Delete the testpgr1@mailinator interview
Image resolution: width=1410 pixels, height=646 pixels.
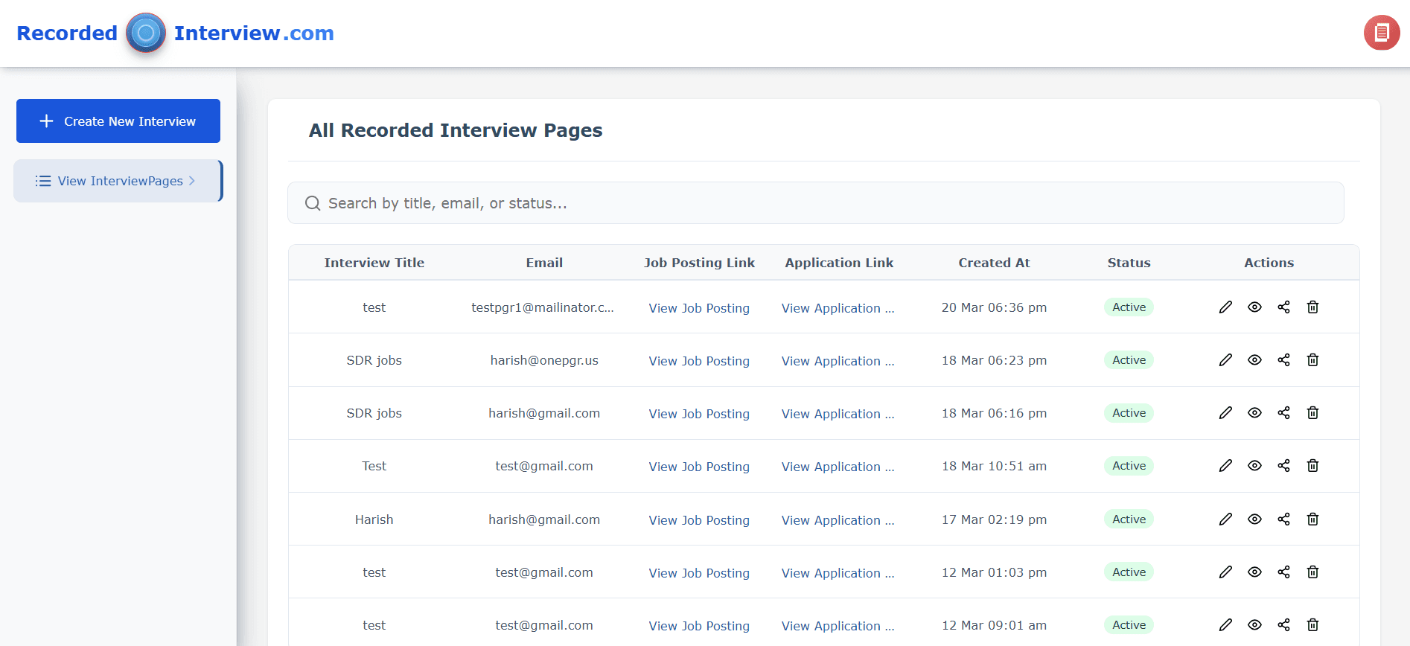pyautogui.click(x=1312, y=307)
